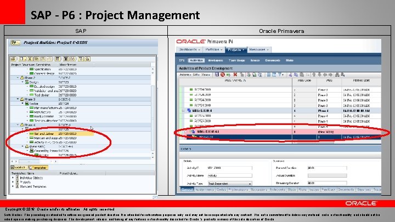Collapse the WBS: E-0105.4 row in Primavera
The height and width of the screenshot is (222, 395).
tap(183, 111)
